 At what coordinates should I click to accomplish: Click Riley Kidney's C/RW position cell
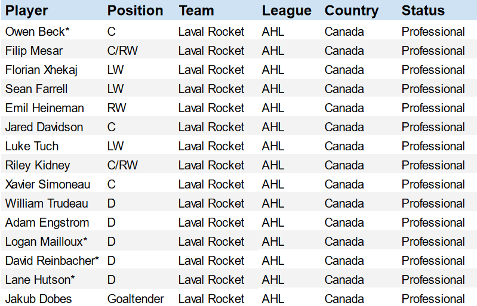tap(122, 165)
